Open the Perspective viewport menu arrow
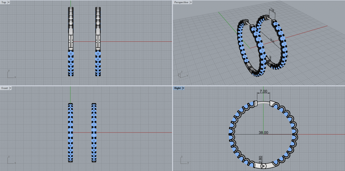 pyautogui.click(x=191, y=2)
